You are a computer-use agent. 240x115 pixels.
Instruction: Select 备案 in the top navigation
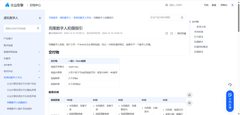pyautogui.click(x=214, y=5)
